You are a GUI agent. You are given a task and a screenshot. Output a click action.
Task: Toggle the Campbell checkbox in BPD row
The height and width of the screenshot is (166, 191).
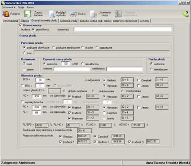(139, 80)
